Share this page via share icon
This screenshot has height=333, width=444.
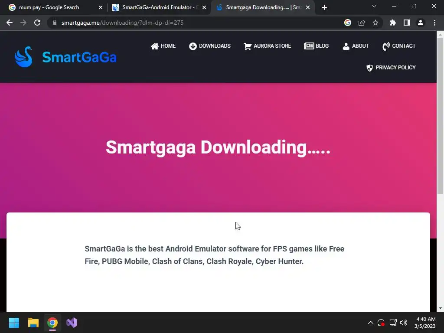[x=362, y=23]
